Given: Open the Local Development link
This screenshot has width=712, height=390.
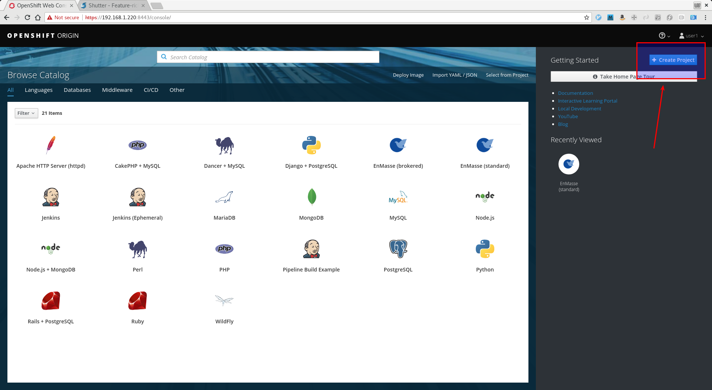Looking at the screenshot, I should click(580, 109).
